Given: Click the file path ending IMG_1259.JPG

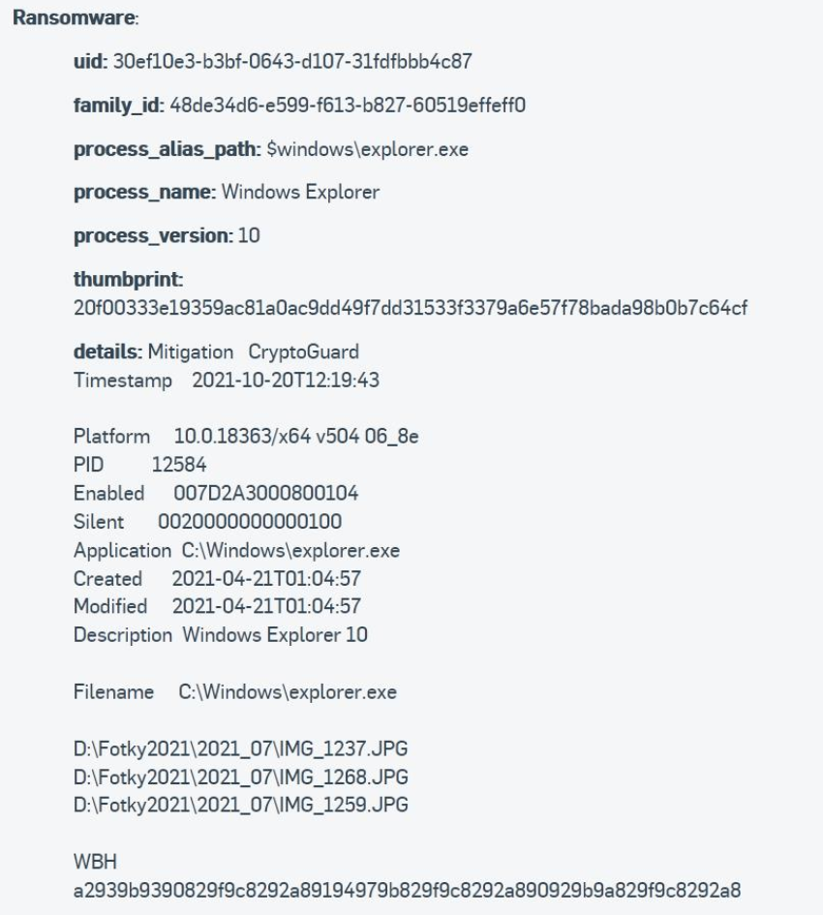Looking at the screenshot, I should (x=240, y=805).
